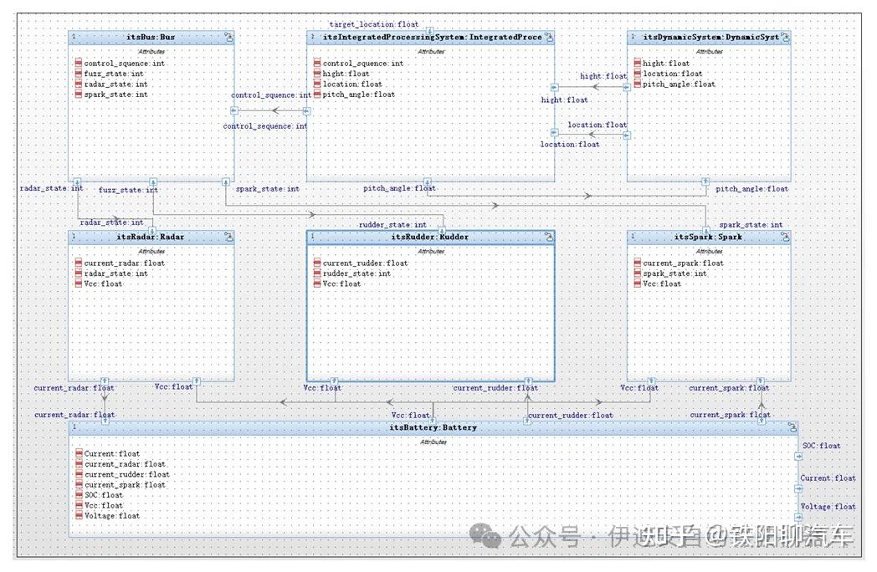The height and width of the screenshot is (572, 877).
Task: Select the itsBus:Bus block title
Action: (151, 38)
